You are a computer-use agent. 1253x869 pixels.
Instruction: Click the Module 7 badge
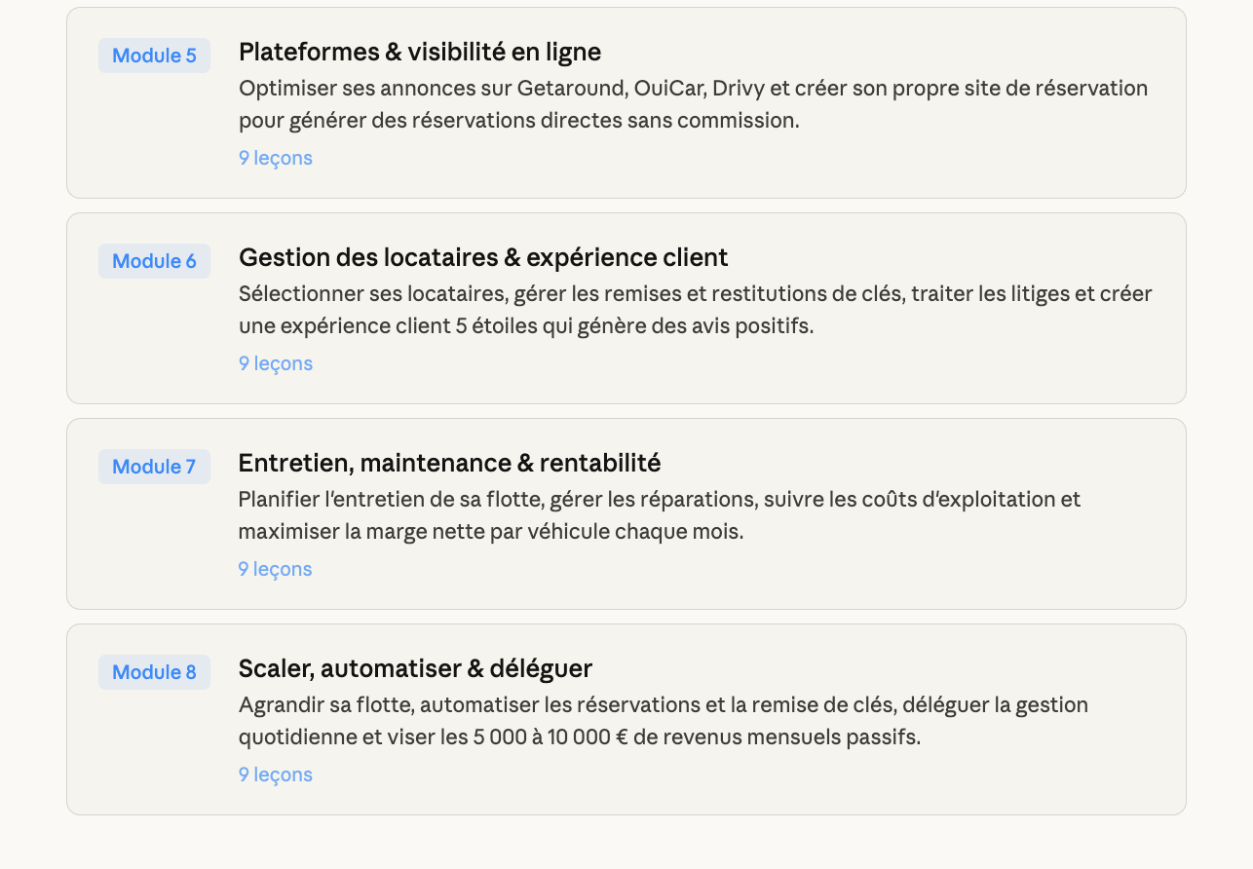click(x=154, y=467)
